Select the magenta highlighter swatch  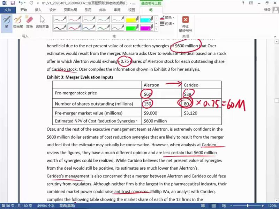(146, 28)
